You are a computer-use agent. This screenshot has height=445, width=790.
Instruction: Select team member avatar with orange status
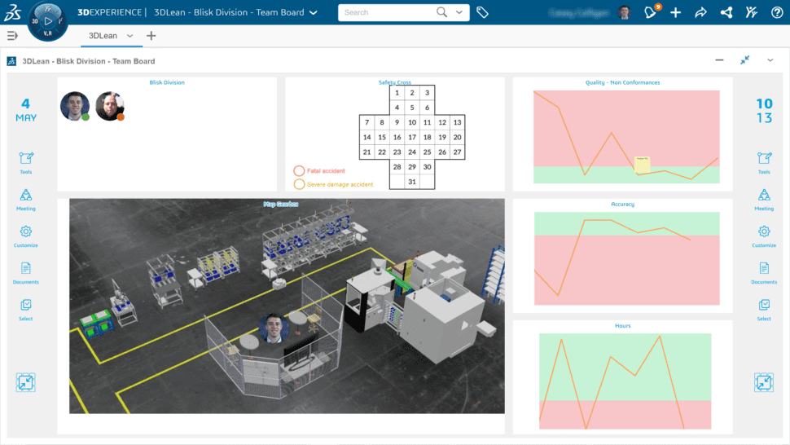coord(110,106)
